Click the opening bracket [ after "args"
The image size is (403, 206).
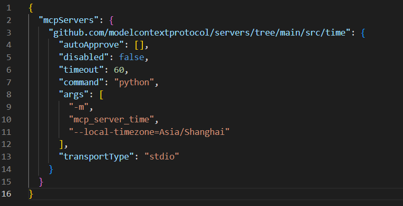click(x=101, y=95)
